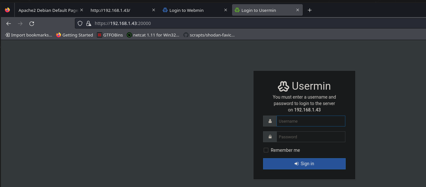Click the padlock connection security icon
This screenshot has width=426, height=187.
pyautogui.click(x=89, y=23)
